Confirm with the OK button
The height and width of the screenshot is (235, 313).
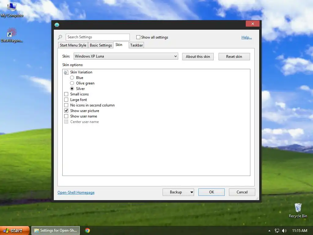tap(212, 192)
